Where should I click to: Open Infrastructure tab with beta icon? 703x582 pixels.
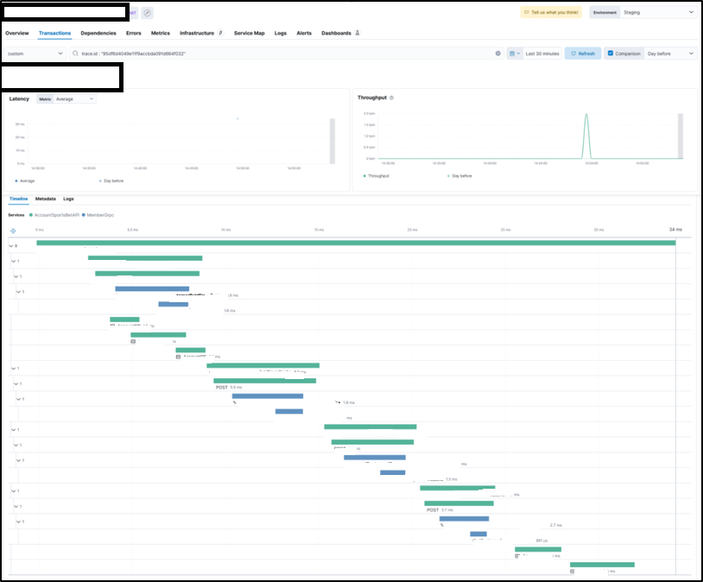click(200, 33)
